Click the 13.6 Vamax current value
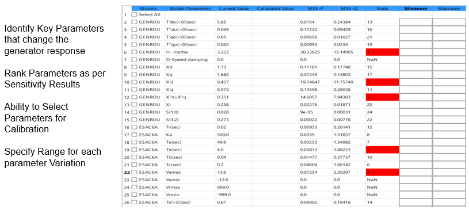 (222, 172)
